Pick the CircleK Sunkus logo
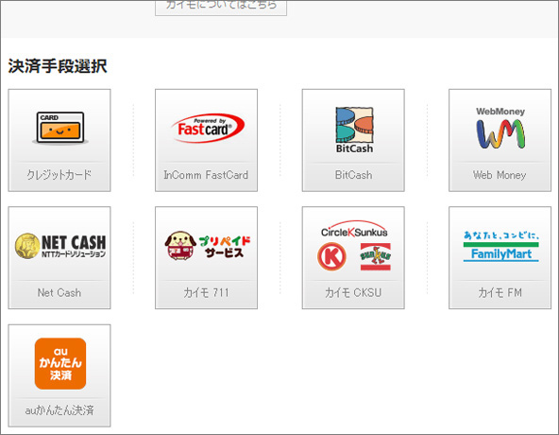The height and width of the screenshot is (435, 559). 354,245
